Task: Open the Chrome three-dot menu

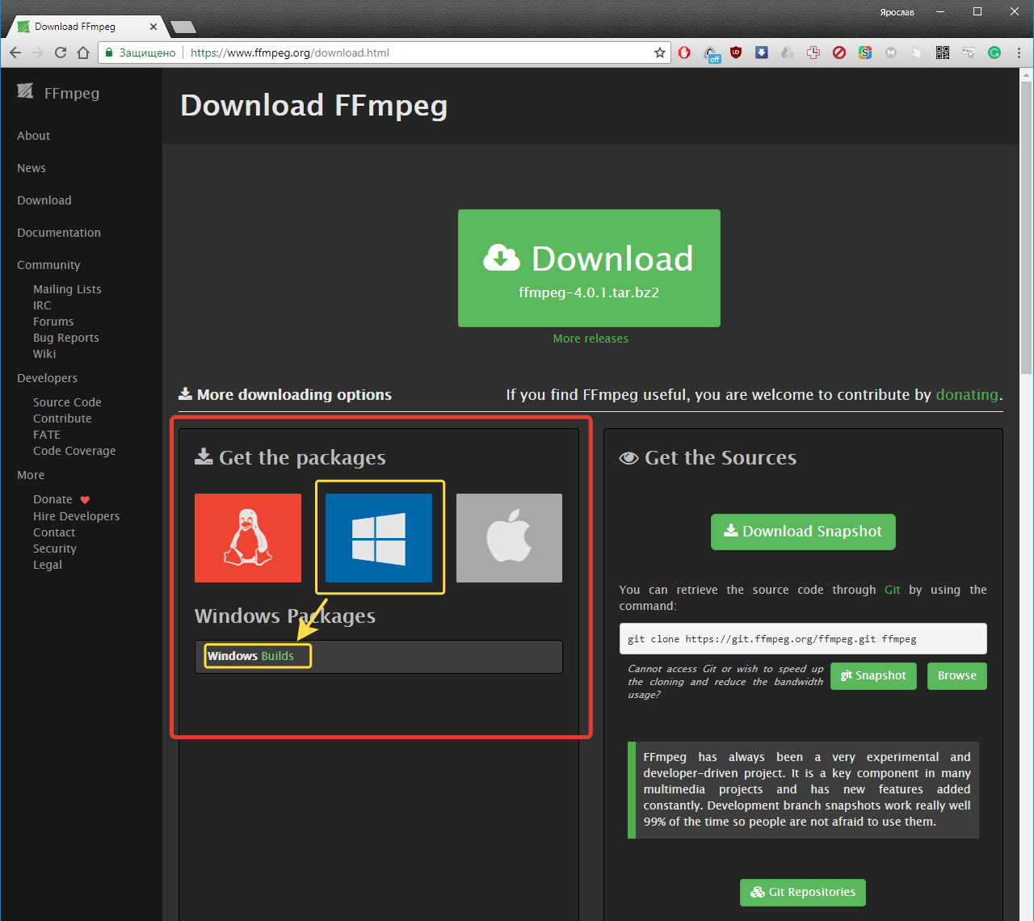Action: [1019, 53]
